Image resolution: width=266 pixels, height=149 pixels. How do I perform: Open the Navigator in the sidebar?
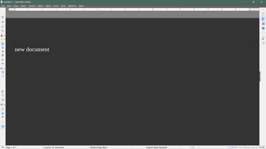coord(263,28)
